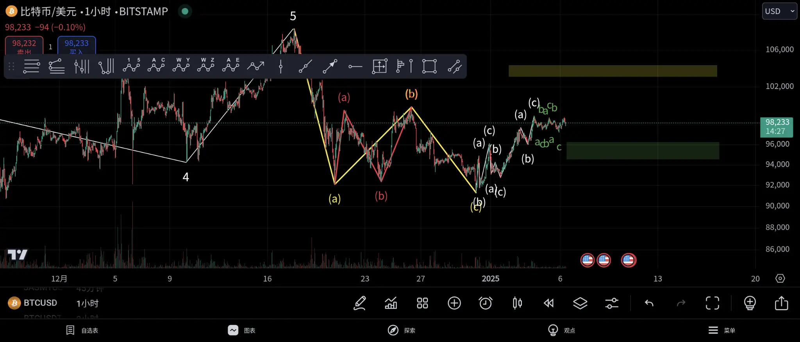Select the orange (b) wave label
Viewport: 800px width, 342px height.
coord(411,94)
